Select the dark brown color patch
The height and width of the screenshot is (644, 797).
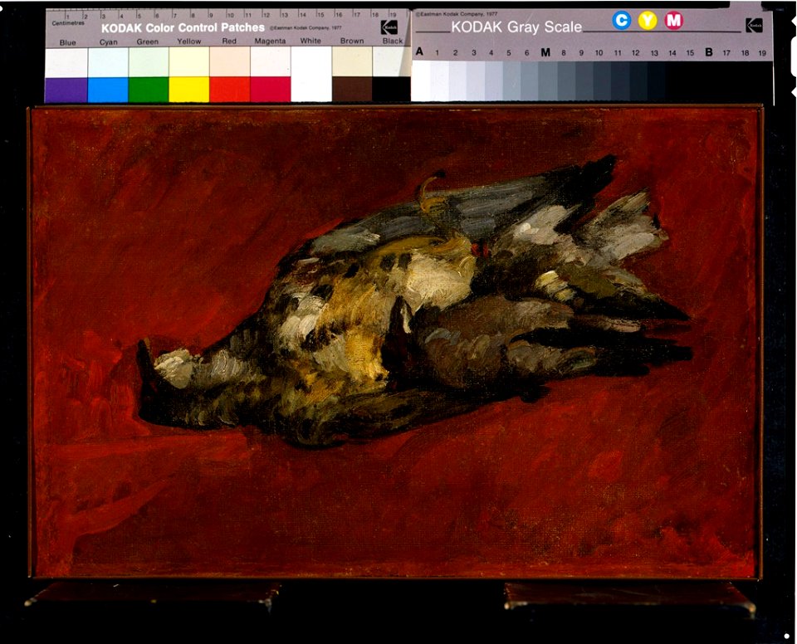(x=352, y=90)
